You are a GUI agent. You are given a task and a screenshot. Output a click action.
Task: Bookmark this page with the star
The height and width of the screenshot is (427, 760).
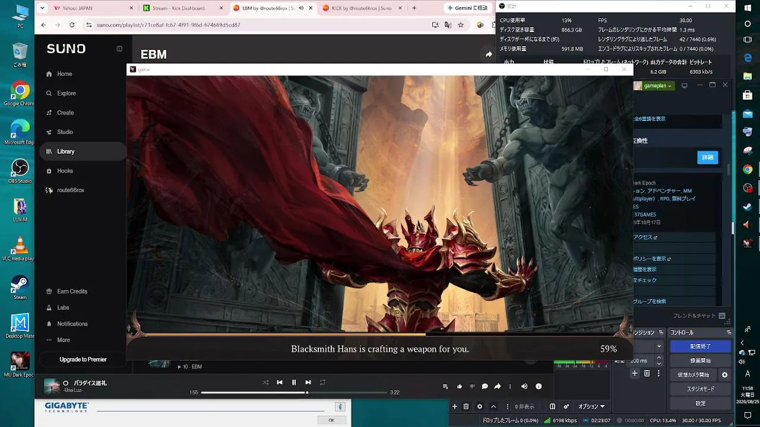pyautogui.click(x=461, y=25)
